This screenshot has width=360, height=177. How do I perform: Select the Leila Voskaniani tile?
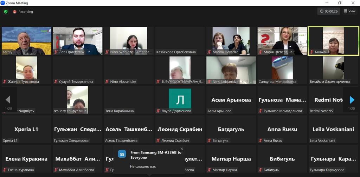click(x=333, y=129)
